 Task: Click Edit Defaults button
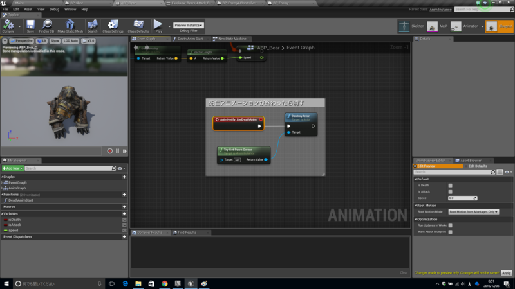pos(478,166)
